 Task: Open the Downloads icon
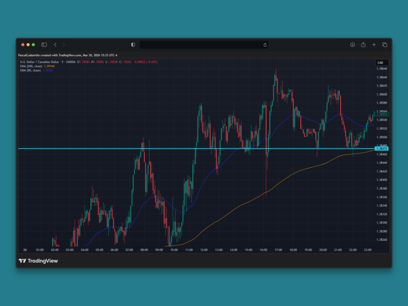(353, 45)
